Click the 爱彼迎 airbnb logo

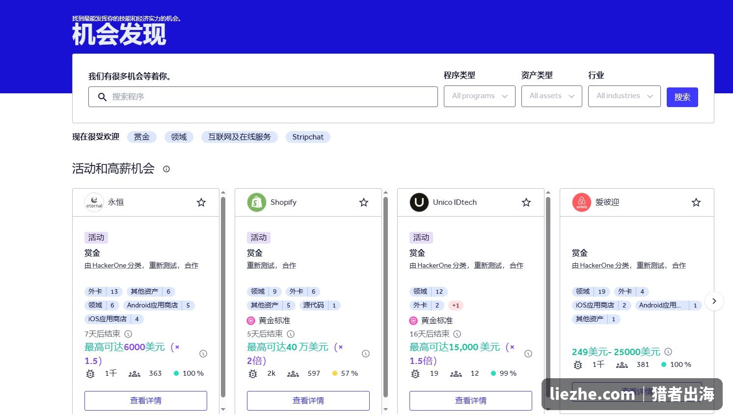click(582, 202)
